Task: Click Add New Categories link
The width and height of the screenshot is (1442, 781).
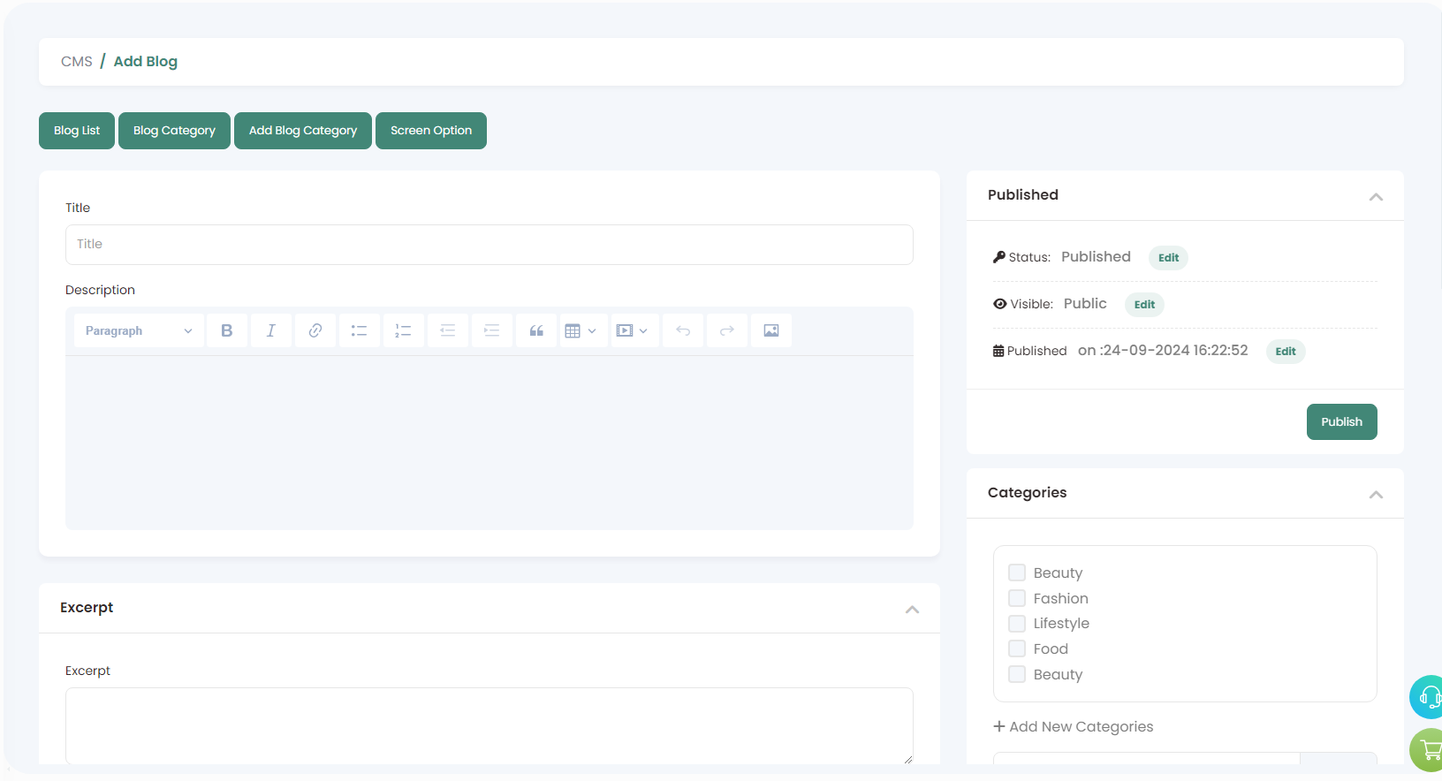Action: coord(1074,726)
